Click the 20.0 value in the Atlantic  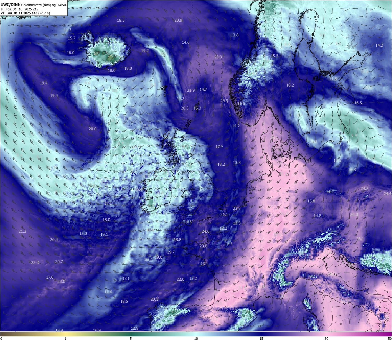(92, 129)
